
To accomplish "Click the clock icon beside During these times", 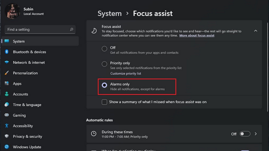I will (94, 134).
